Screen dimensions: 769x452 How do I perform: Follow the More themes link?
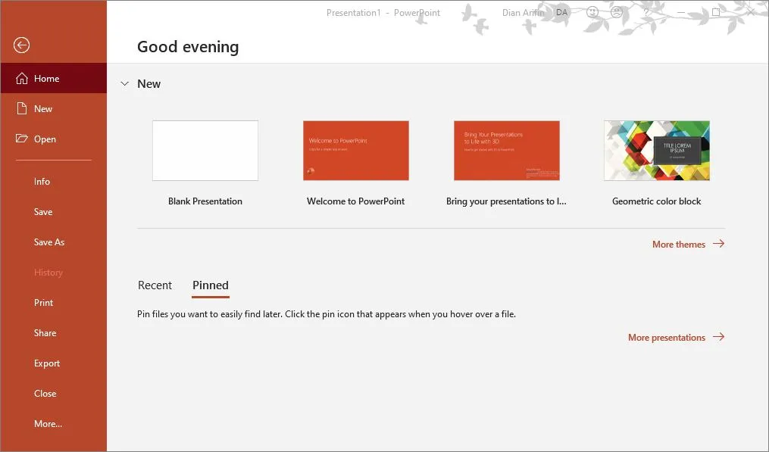(679, 244)
